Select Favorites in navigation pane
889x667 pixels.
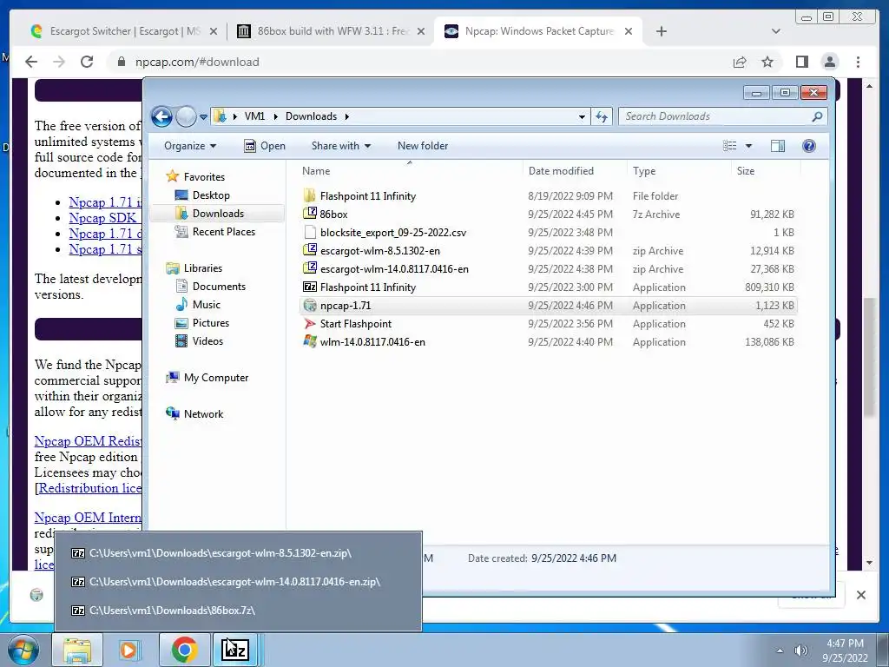pyautogui.click(x=195, y=177)
